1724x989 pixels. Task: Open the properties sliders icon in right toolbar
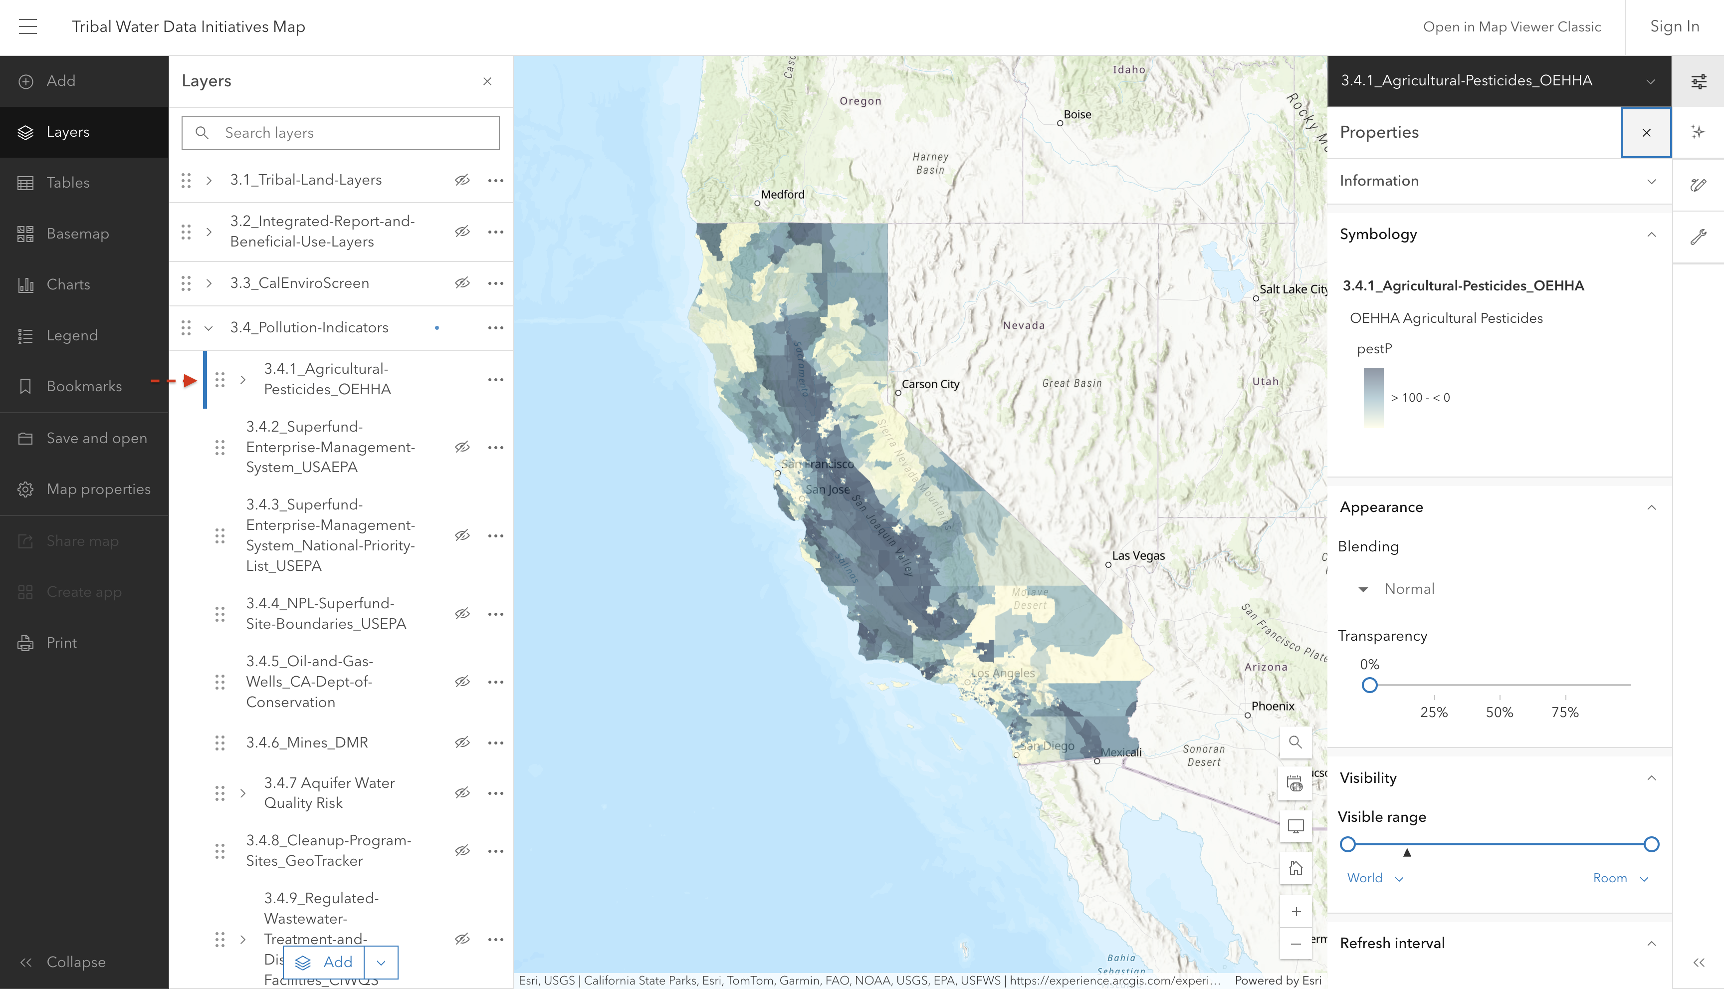click(1698, 81)
